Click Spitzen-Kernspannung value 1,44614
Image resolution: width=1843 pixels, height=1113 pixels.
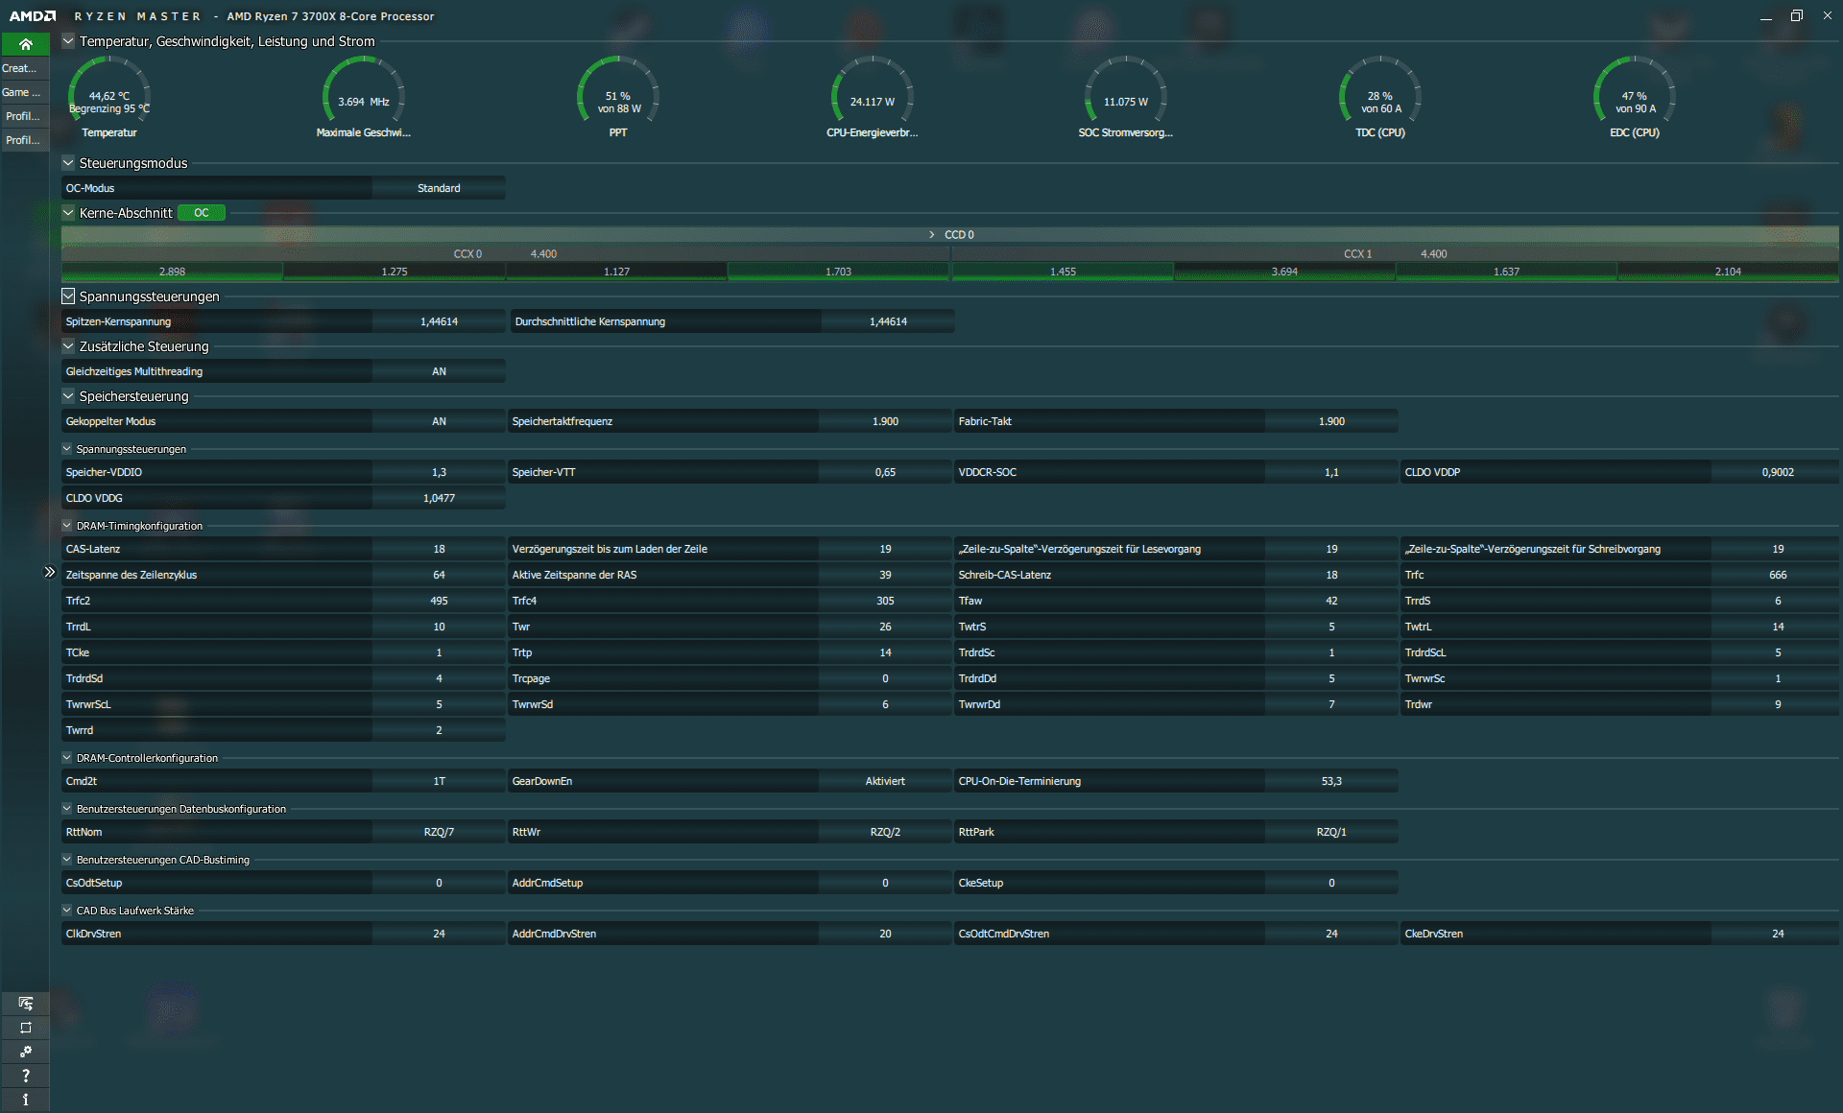[439, 321]
